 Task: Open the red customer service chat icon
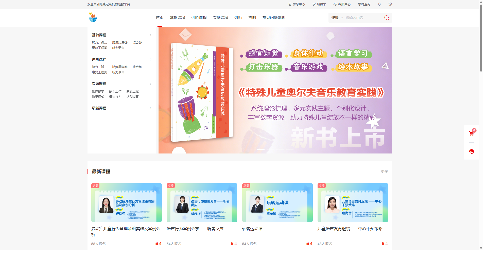pos(471,152)
